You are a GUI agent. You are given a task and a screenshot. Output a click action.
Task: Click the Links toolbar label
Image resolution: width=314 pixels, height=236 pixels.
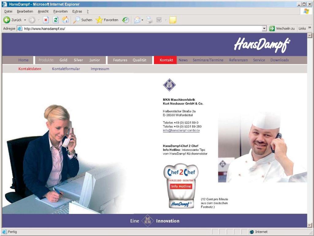(302, 29)
